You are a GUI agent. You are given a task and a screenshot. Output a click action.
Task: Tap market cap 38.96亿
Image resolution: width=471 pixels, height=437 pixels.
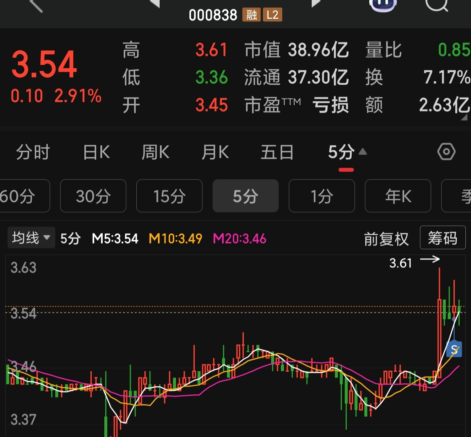[x=318, y=50]
